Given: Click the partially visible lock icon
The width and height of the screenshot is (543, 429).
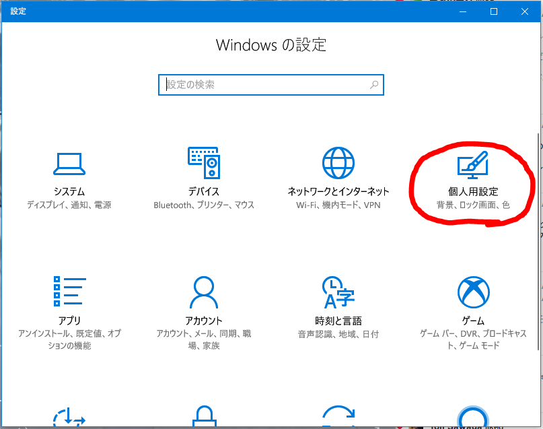Looking at the screenshot, I should tap(205, 416).
